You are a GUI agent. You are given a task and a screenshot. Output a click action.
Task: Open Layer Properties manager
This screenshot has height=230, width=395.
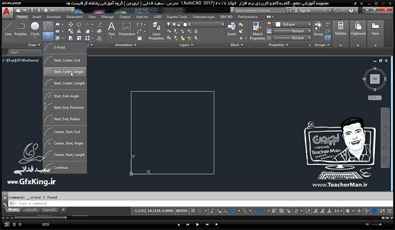(x=156, y=31)
